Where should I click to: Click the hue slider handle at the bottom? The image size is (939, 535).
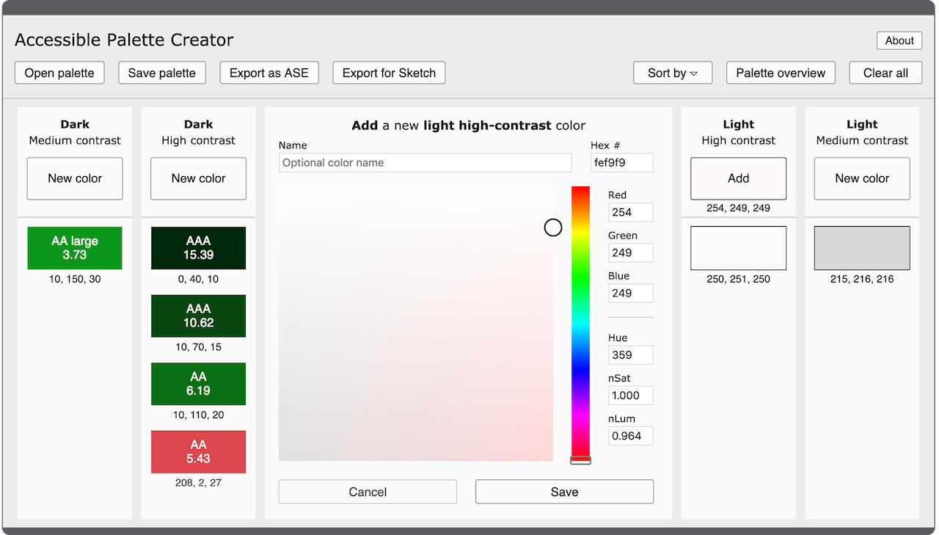[580, 460]
